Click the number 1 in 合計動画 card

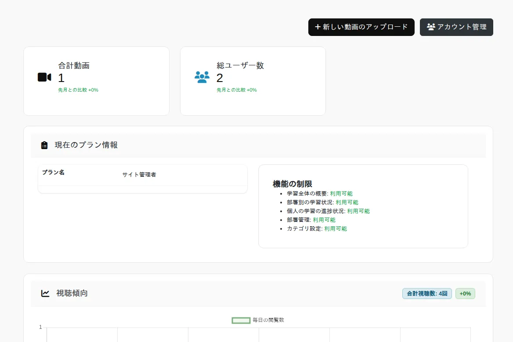tap(61, 78)
